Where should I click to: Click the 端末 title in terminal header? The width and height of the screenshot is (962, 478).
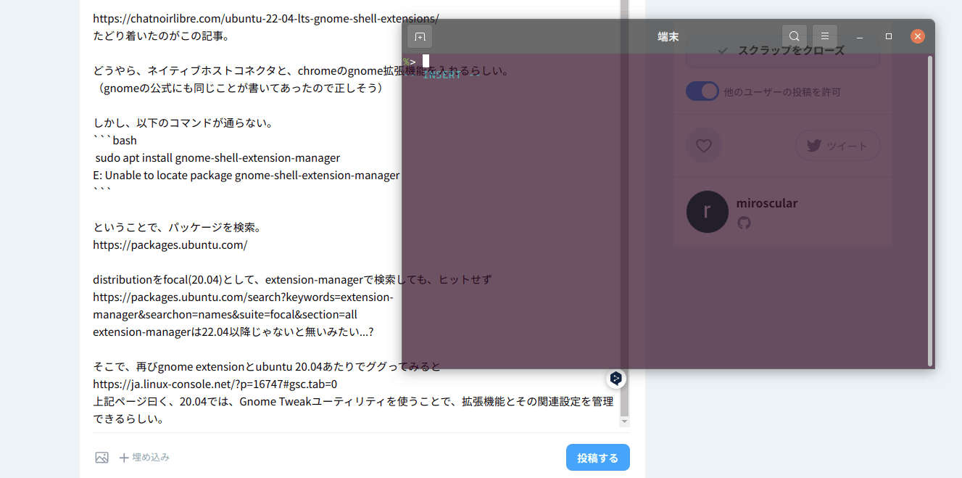coord(668,36)
